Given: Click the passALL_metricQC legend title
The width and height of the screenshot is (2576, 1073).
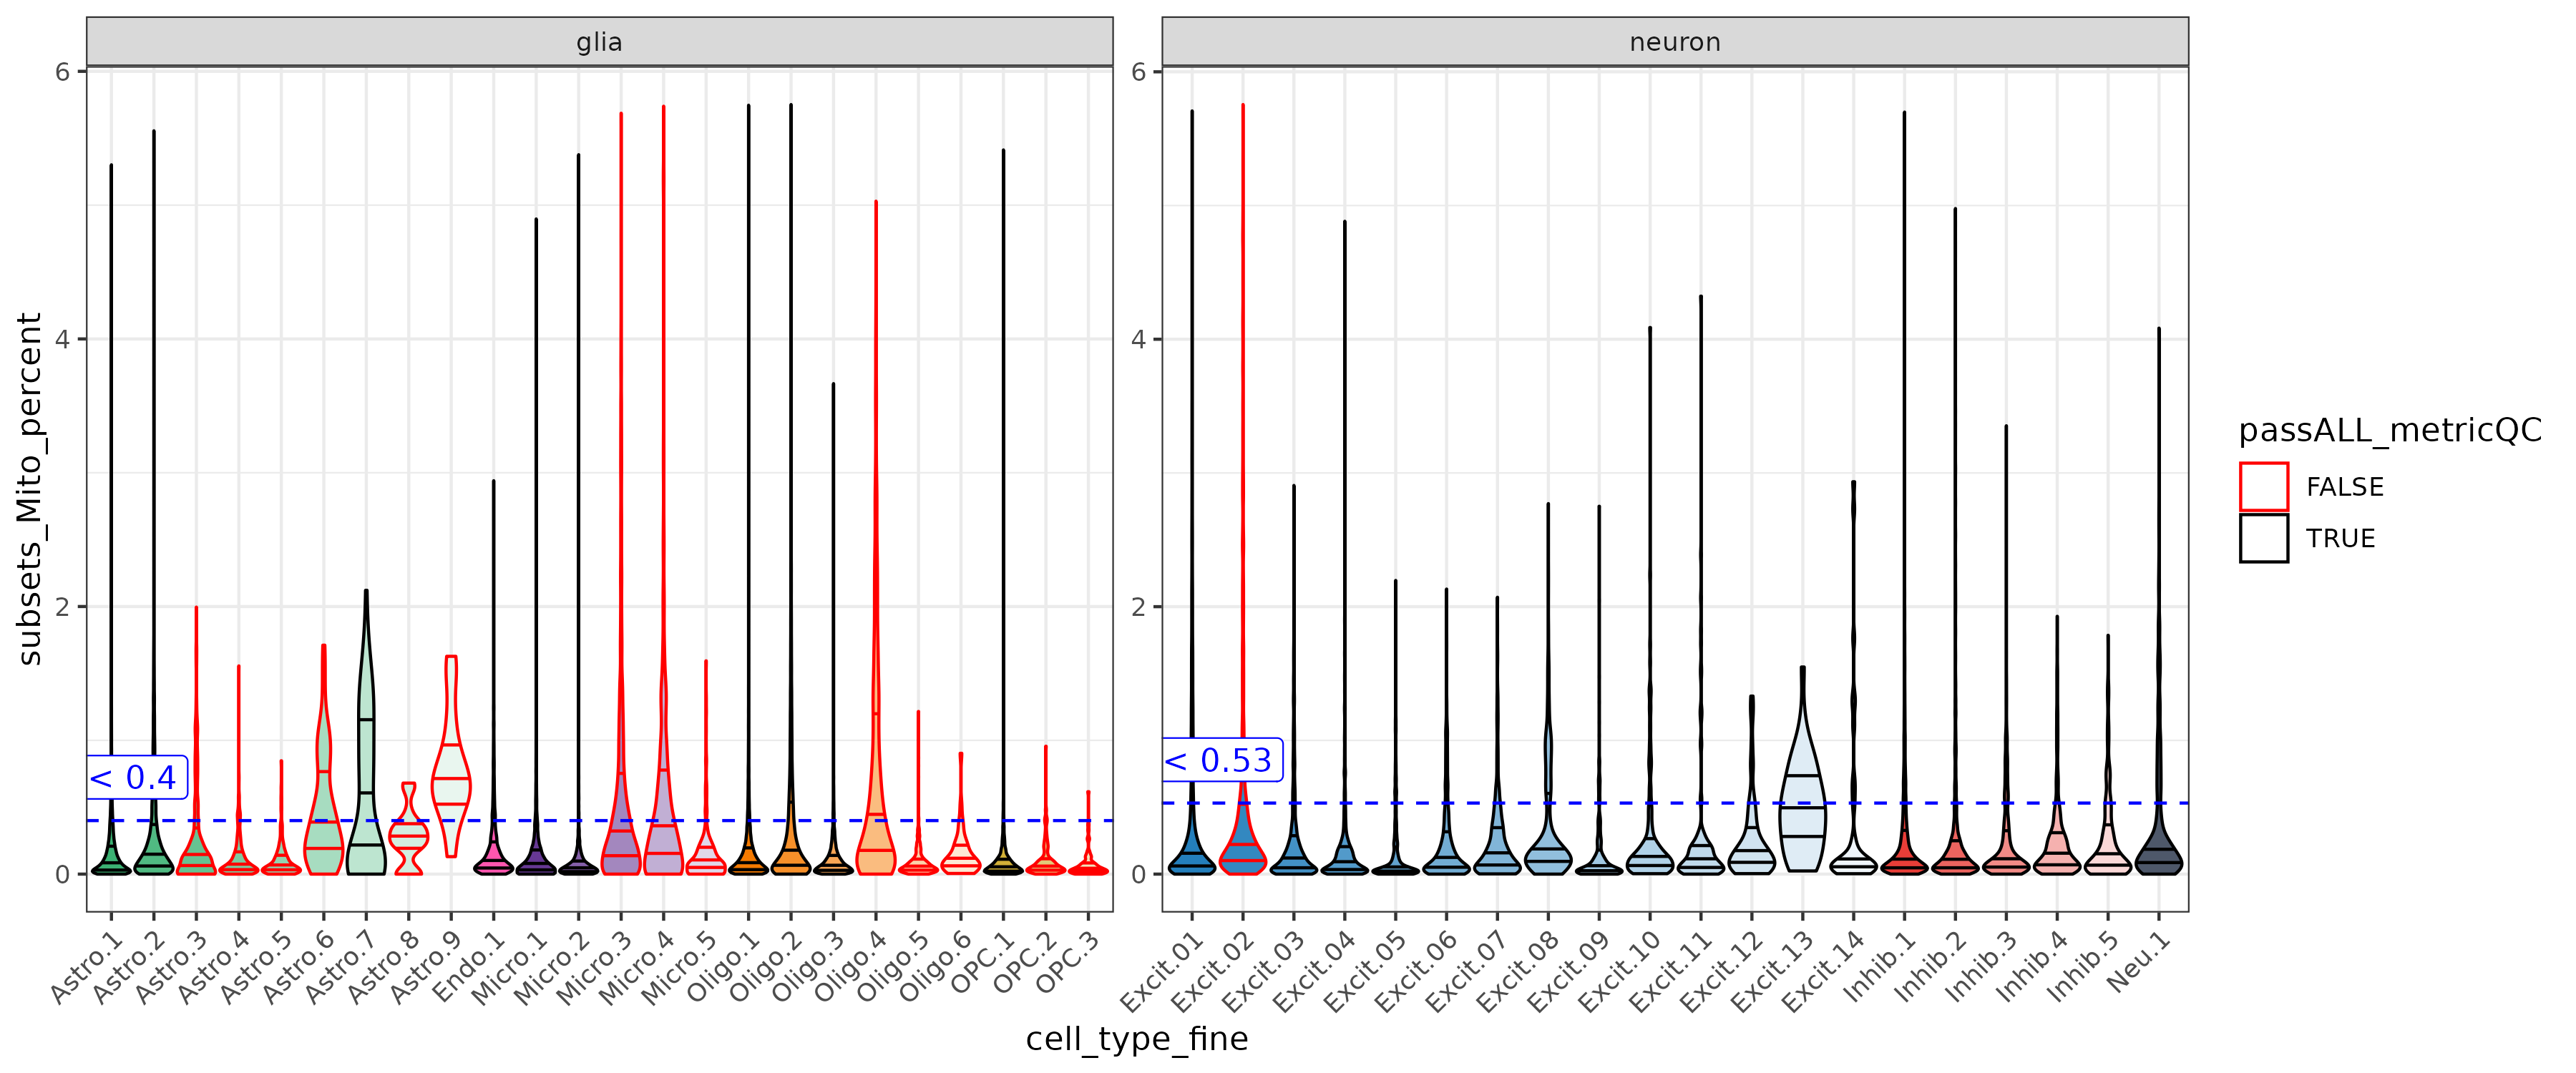Looking at the screenshot, I should 2389,430.
